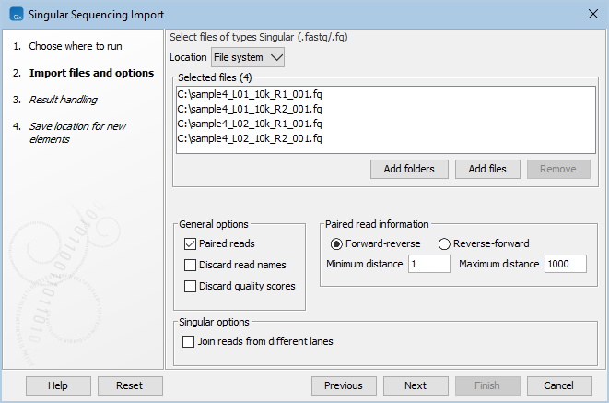The image size is (609, 403).
Task: Select file sample4_L01_10k_R1_001.fq in list
Action: coord(250,94)
